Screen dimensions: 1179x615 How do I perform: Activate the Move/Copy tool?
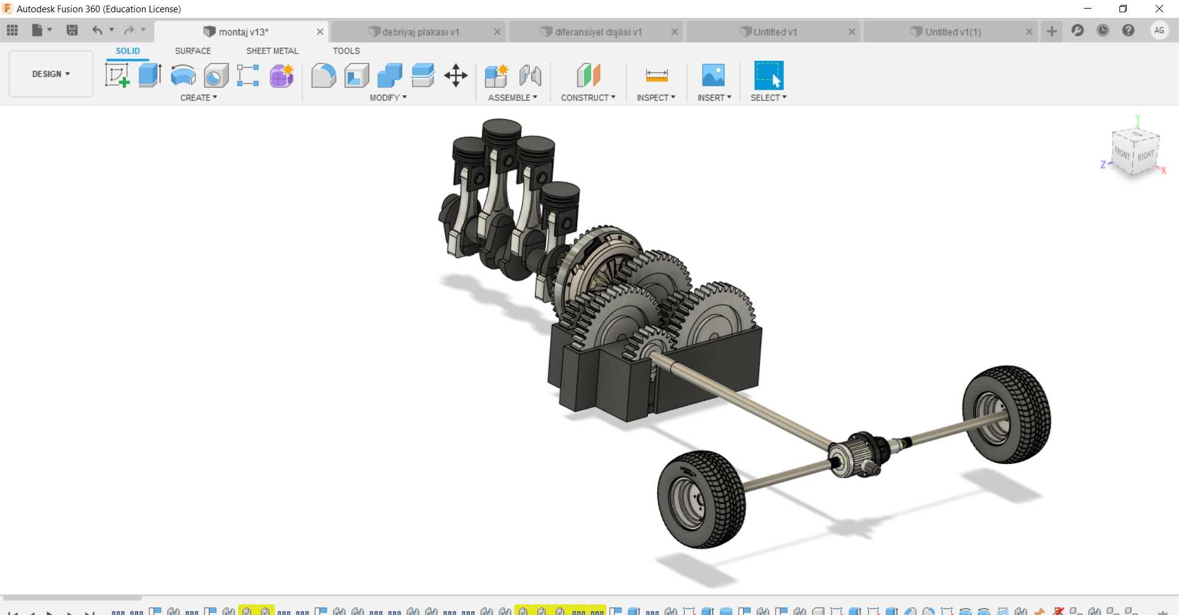point(456,76)
